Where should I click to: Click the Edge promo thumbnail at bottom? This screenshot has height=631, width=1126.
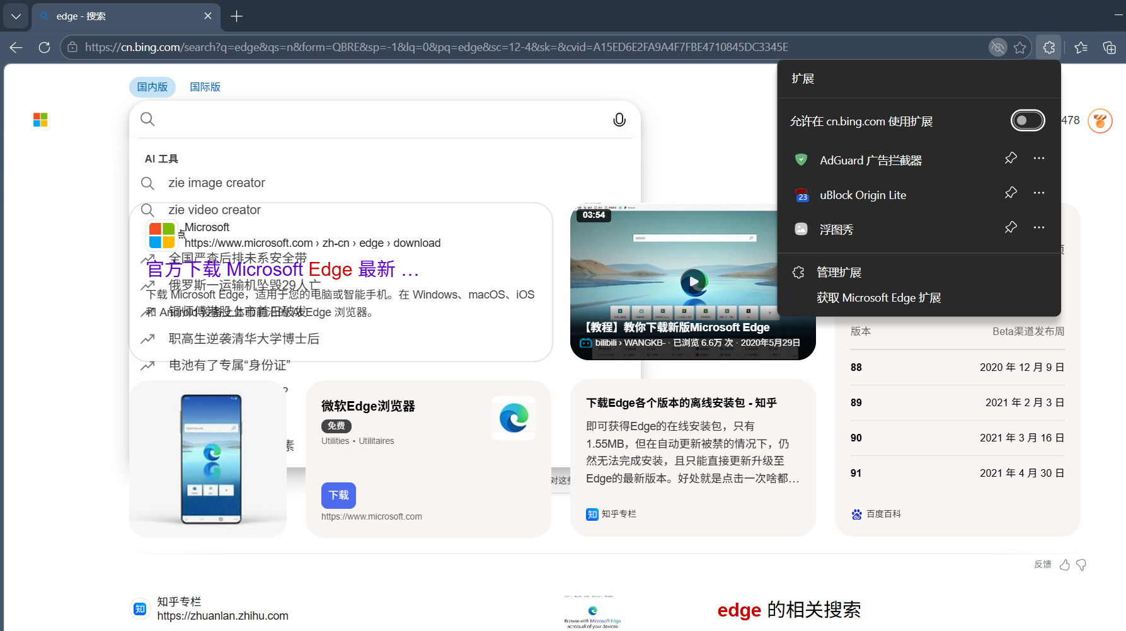[x=592, y=612]
